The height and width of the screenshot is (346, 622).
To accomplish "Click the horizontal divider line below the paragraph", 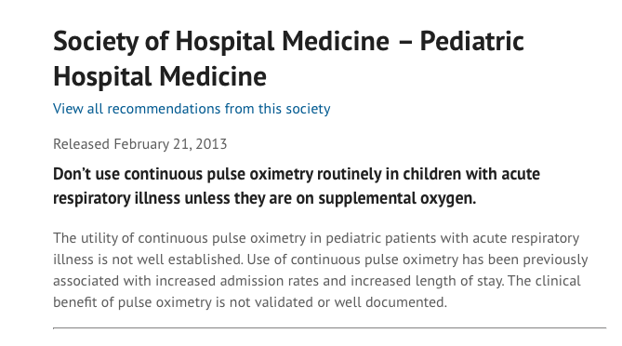I will click(330, 328).
